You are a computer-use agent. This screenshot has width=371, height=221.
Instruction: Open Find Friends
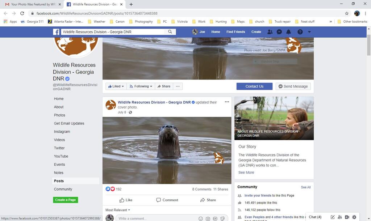pos(235,32)
